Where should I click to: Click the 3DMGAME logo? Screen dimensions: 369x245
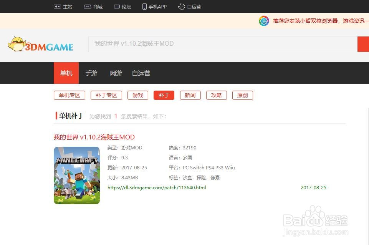40,44
